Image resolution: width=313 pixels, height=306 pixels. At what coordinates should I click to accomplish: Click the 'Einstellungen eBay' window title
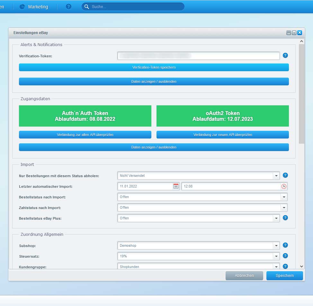(31, 33)
